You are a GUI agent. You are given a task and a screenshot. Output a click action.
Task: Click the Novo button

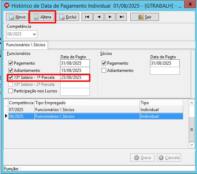tap(17, 17)
